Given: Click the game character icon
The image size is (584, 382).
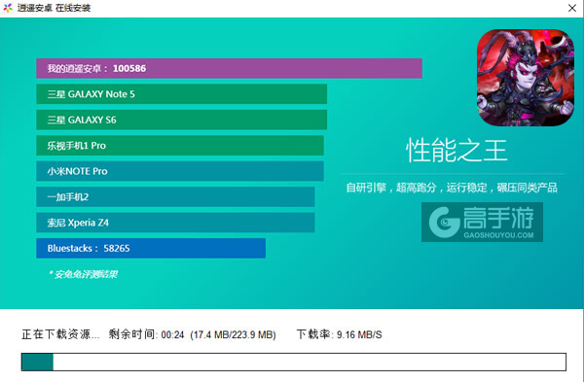Looking at the screenshot, I should click(526, 78).
